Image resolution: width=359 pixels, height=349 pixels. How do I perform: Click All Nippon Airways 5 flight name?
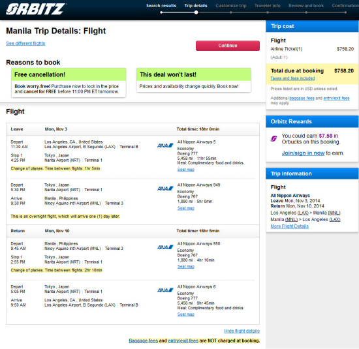pyautogui.click(x=196, y=142)
